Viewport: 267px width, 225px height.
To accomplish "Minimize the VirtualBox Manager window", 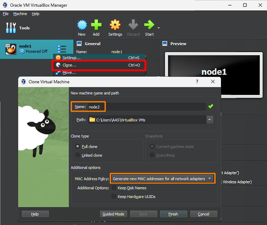I will point(230,5).
